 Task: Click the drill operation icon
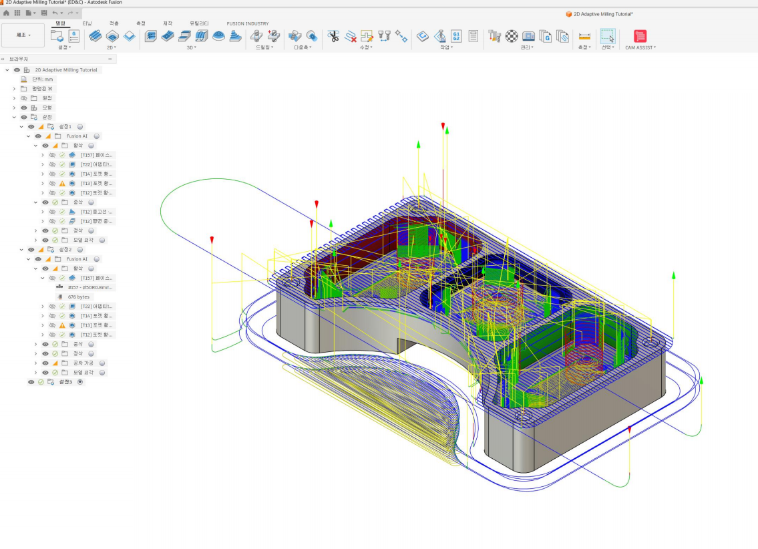coord(256,36)
